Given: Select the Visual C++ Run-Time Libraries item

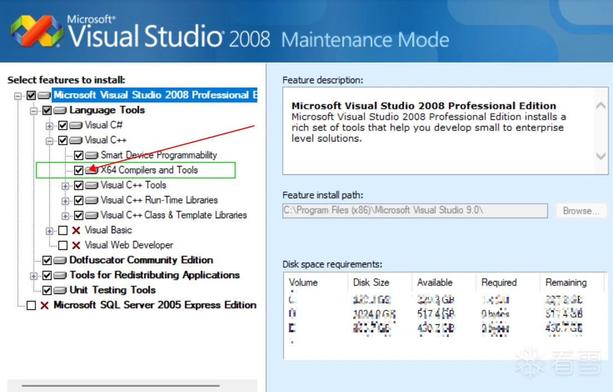Looking at the screenshot, I should pos(159,200).
